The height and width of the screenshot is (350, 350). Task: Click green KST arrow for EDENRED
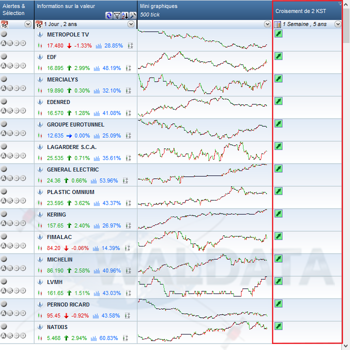[x=278, y=101]
